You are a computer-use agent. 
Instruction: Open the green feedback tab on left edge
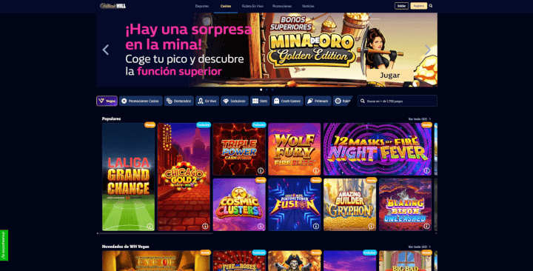pyautogui.click(x=4, y=245)
